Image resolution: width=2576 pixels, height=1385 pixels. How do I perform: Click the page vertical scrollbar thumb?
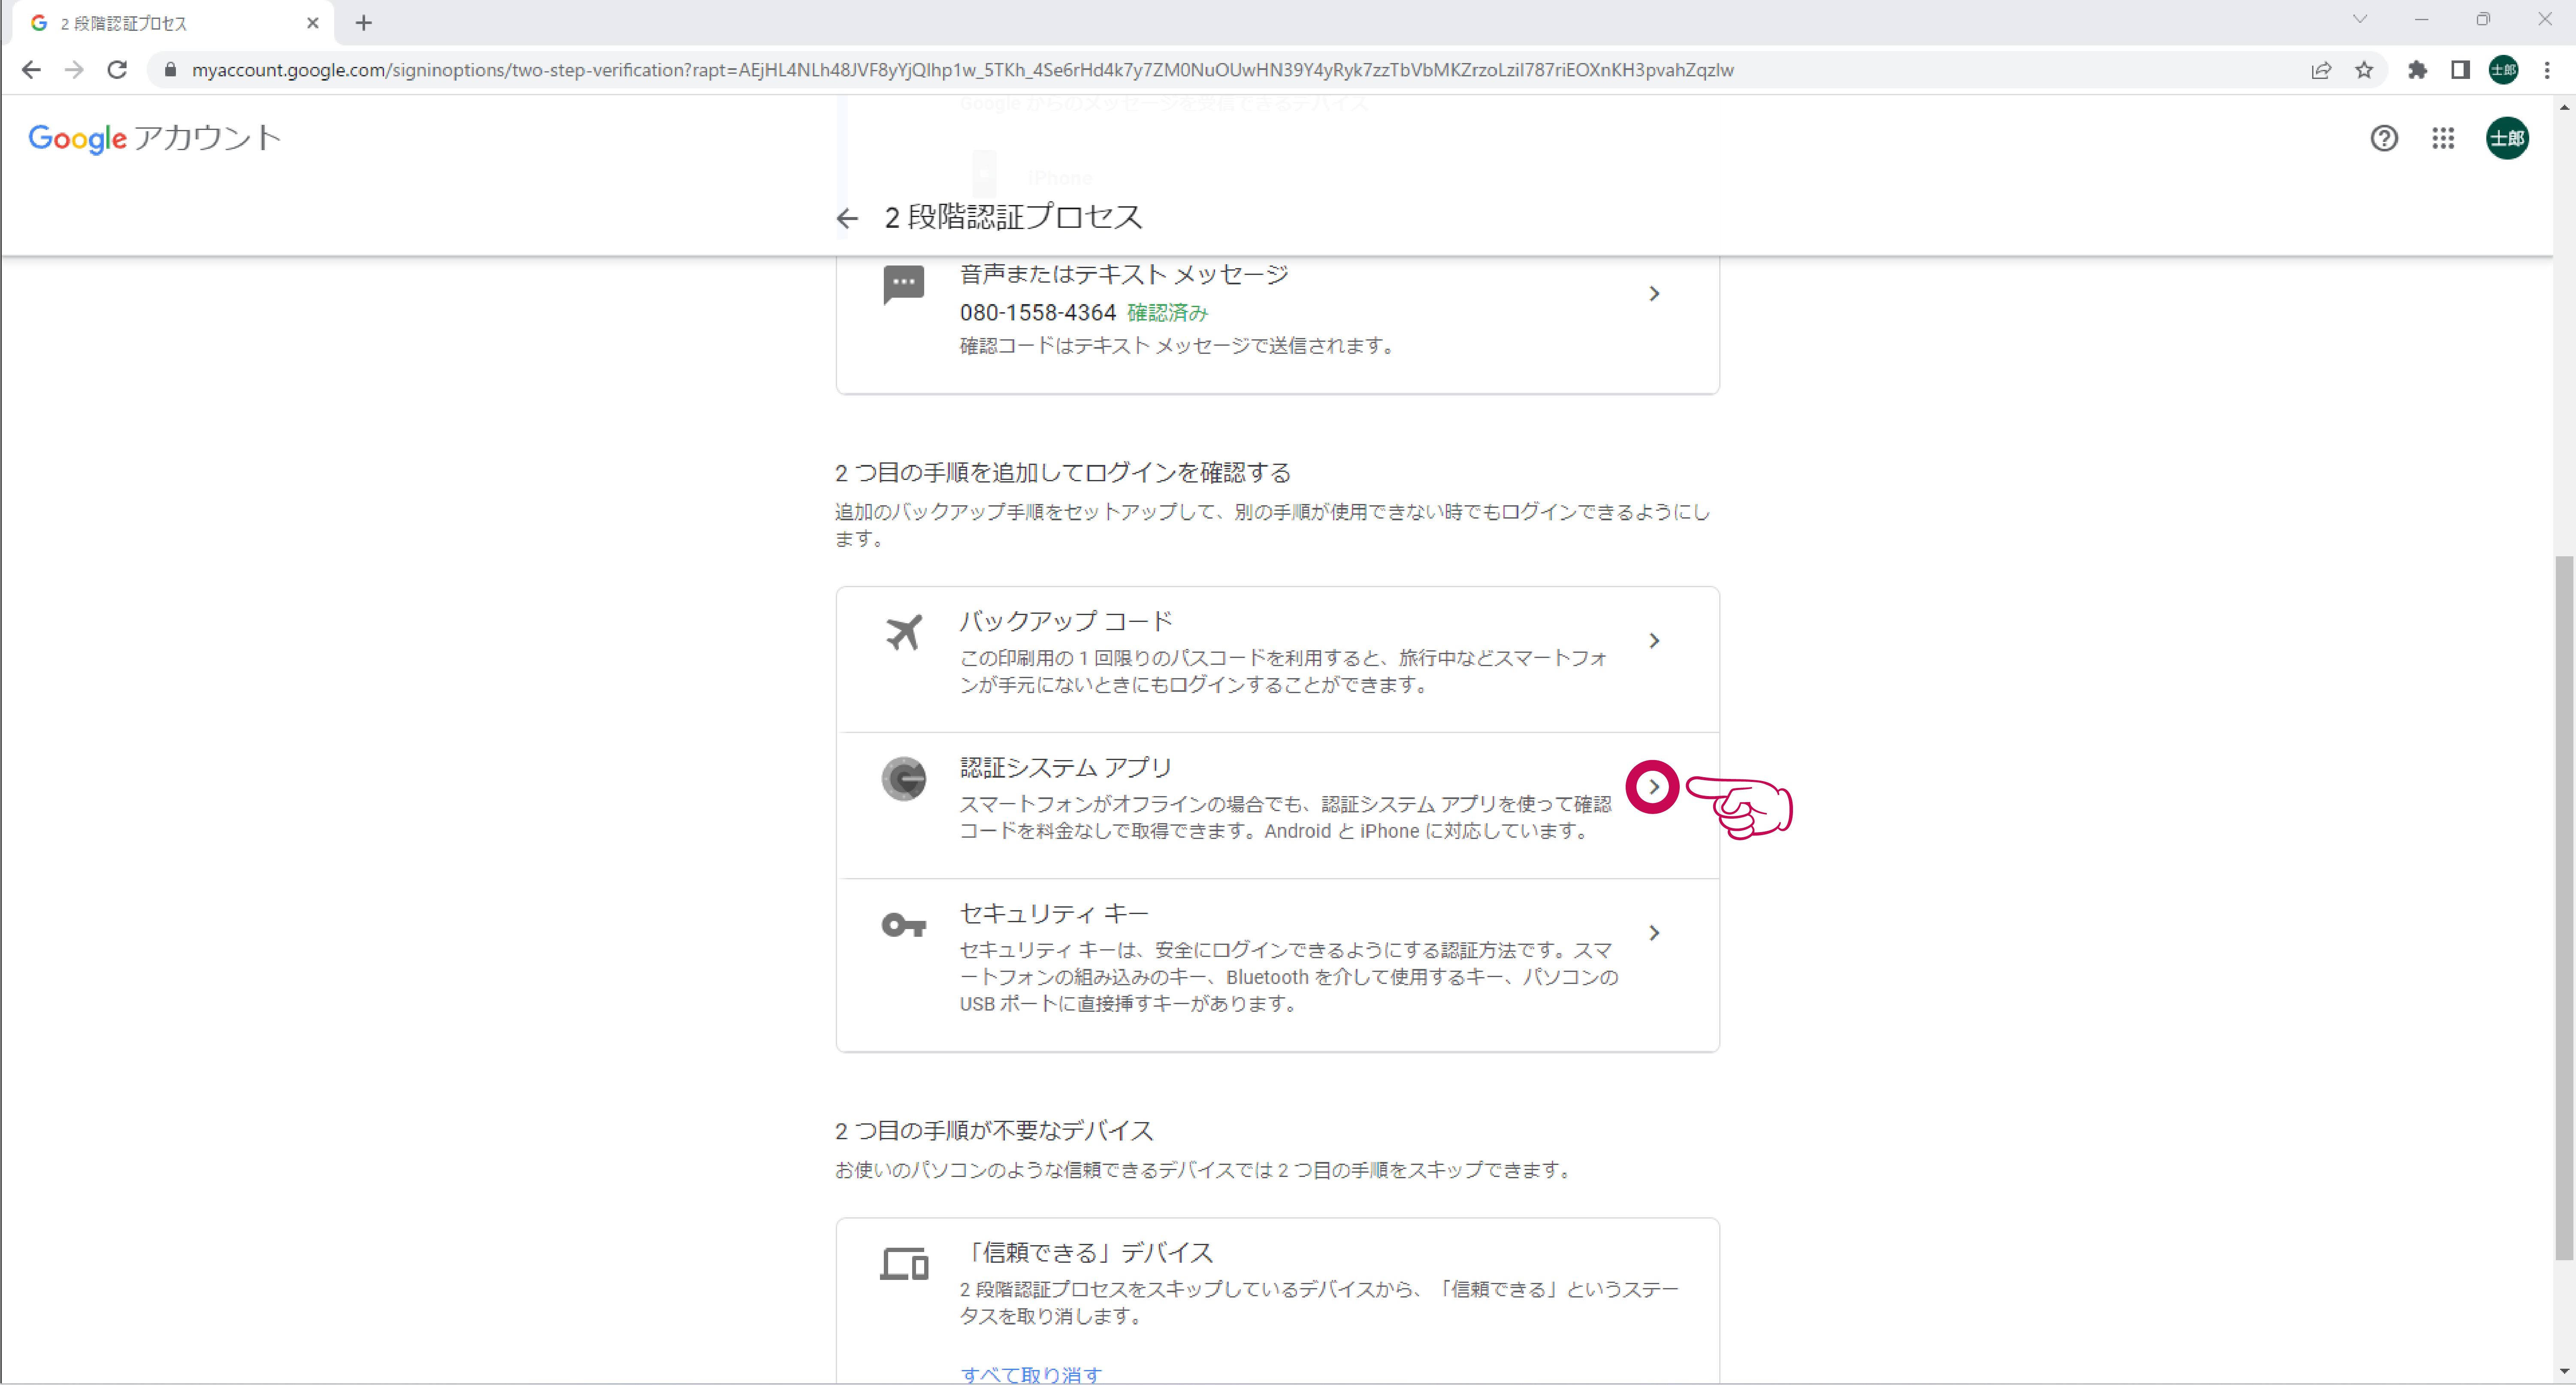2565,908
